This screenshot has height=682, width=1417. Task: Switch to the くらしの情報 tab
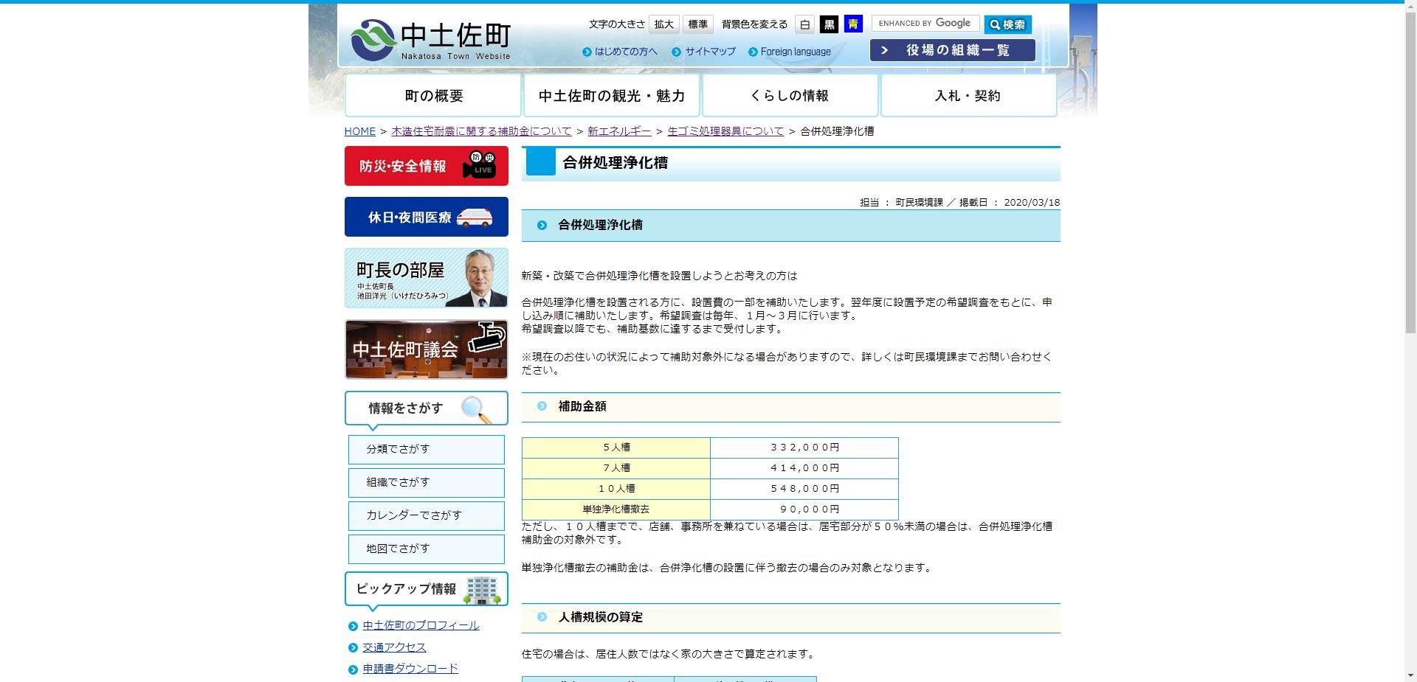(x=790, y=95)
